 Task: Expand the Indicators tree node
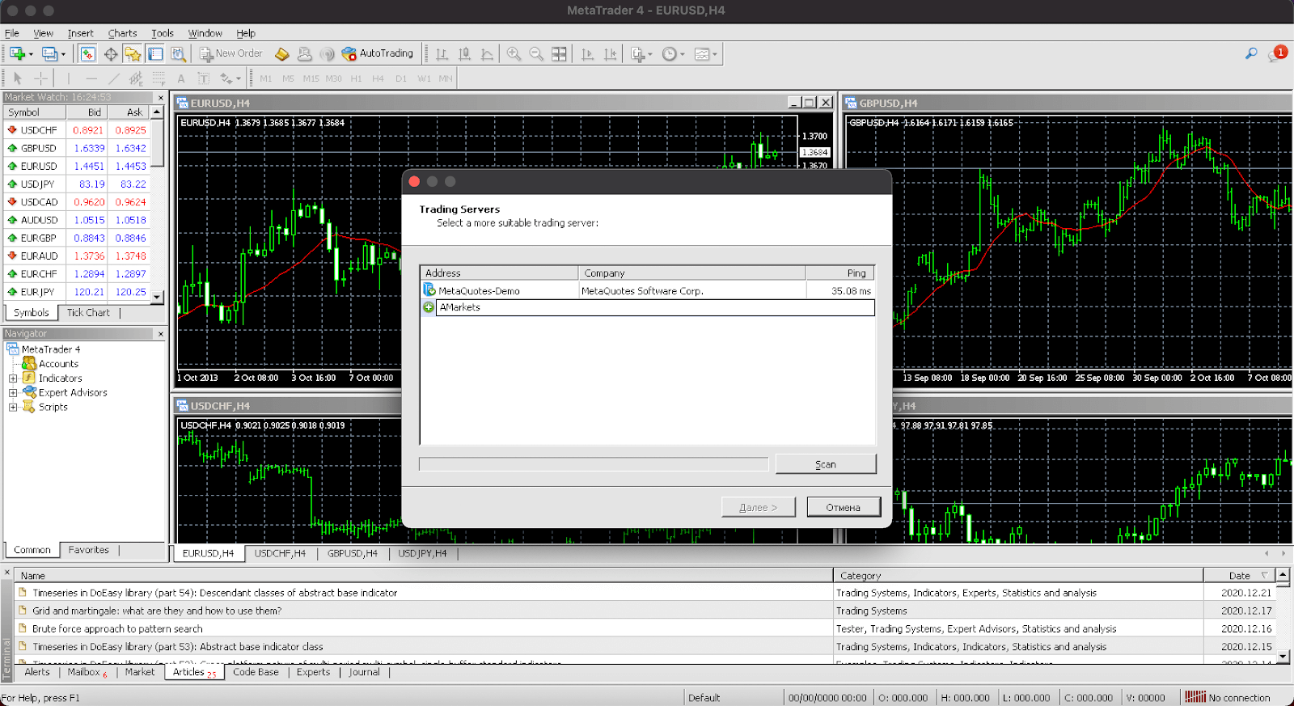point(13,378)
